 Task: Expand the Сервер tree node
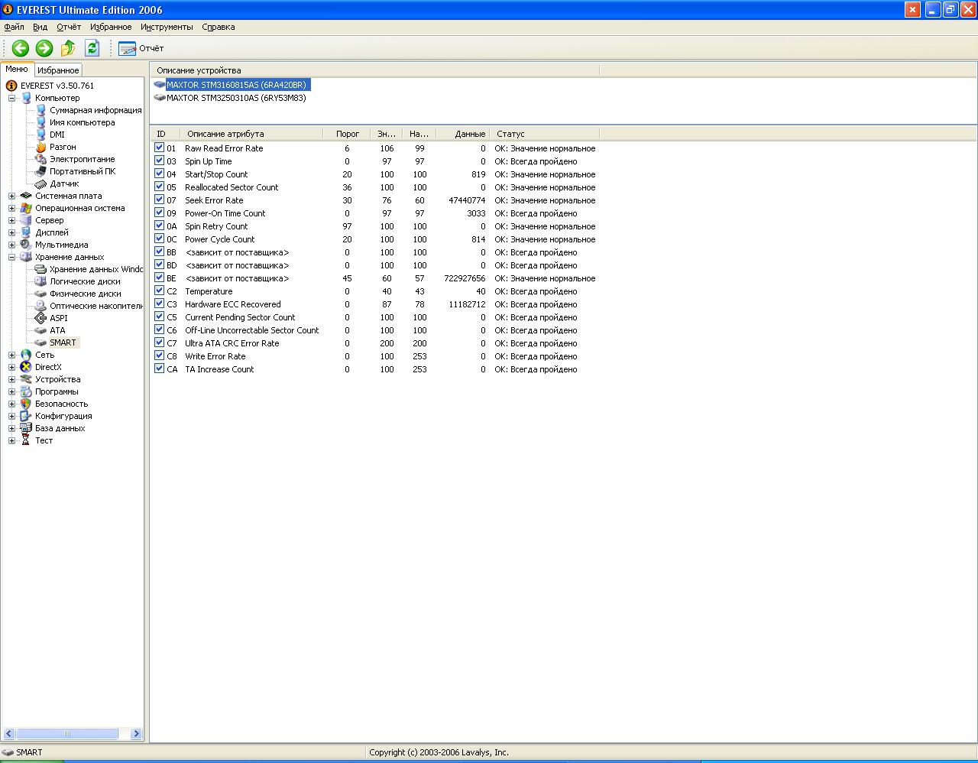point(11,220)
